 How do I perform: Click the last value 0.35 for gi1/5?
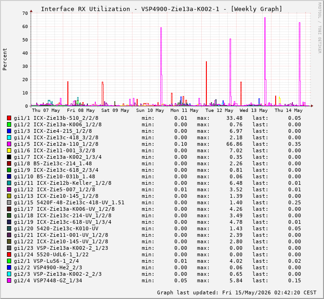[x=295, y=144]
